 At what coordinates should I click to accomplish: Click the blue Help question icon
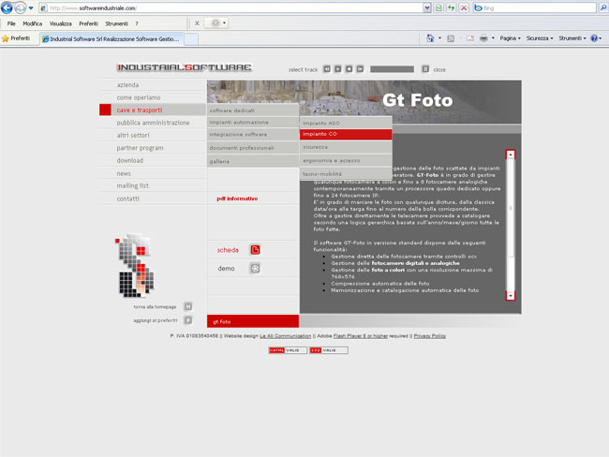click(x=594, y=38)
